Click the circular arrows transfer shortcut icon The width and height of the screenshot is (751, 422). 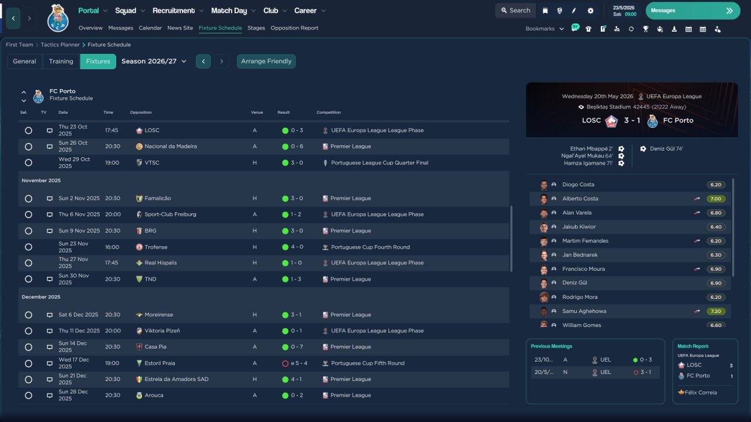631,29
